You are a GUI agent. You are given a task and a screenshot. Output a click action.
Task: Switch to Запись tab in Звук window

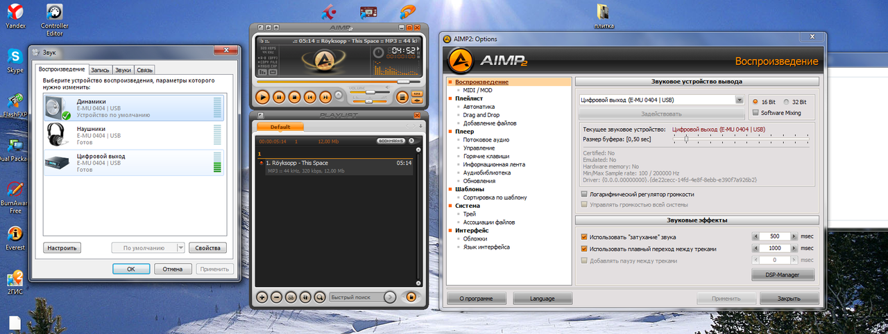click(x=100, y=70)
